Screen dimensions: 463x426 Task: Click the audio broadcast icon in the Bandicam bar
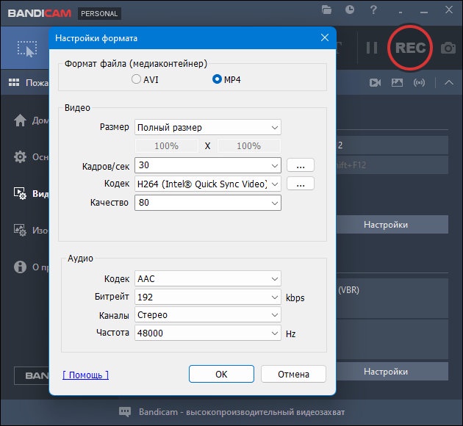pos(419,82)
